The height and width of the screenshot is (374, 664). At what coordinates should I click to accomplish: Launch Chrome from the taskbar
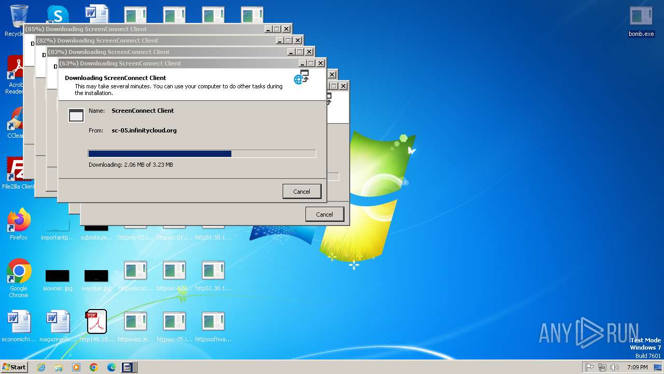[x=94, y=367]
